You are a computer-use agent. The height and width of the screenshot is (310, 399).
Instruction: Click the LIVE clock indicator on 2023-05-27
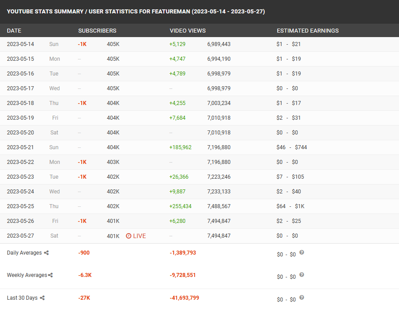(x=136, y=236)
